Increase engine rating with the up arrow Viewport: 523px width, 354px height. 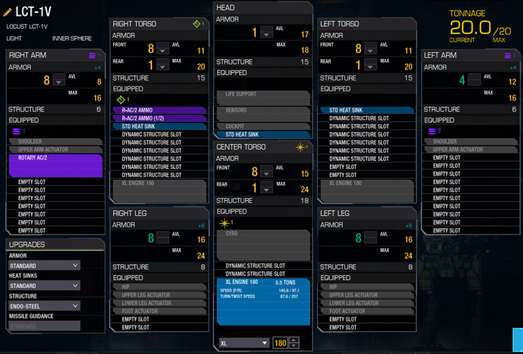click(294, 340)
